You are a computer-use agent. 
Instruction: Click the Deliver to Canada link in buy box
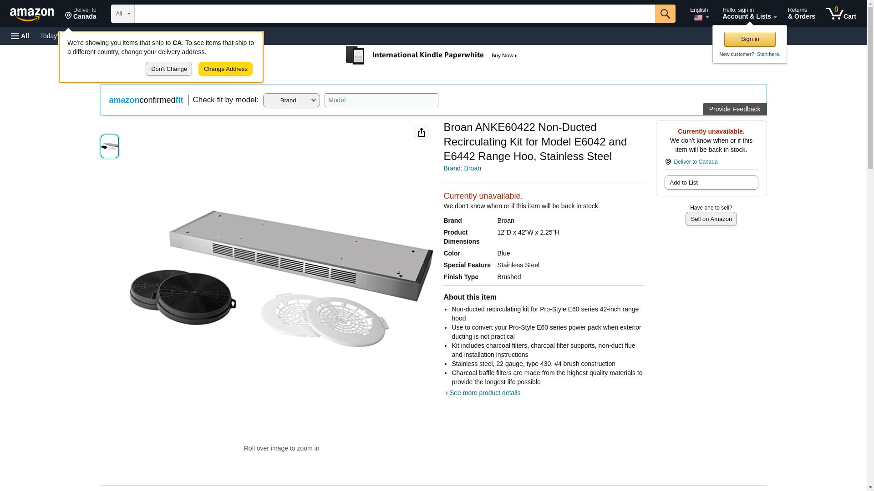pyautogui.click(x=695, y=162)
